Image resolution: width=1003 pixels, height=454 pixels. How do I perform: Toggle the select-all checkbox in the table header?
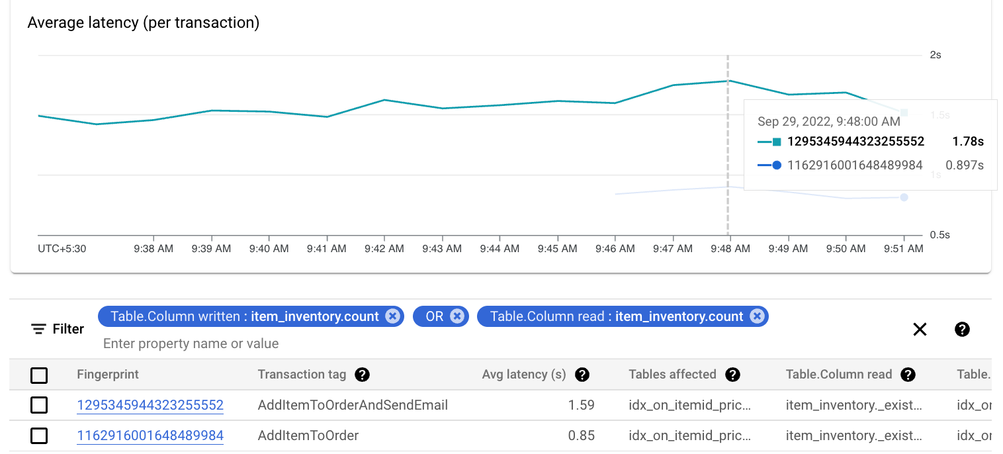coord(39,375)
